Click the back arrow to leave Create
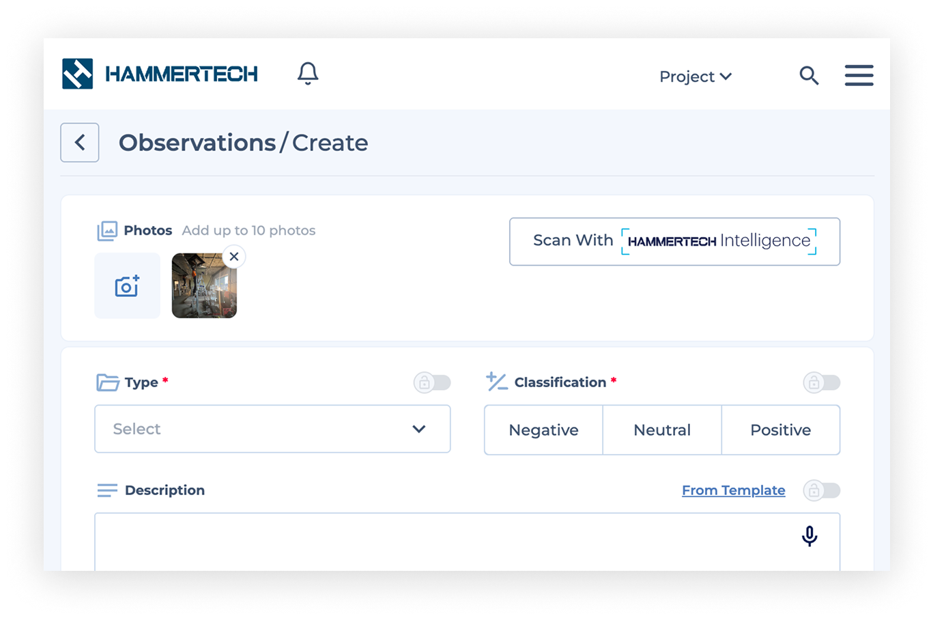The width and height of the screenshot is (931, 620). (79, 142)
